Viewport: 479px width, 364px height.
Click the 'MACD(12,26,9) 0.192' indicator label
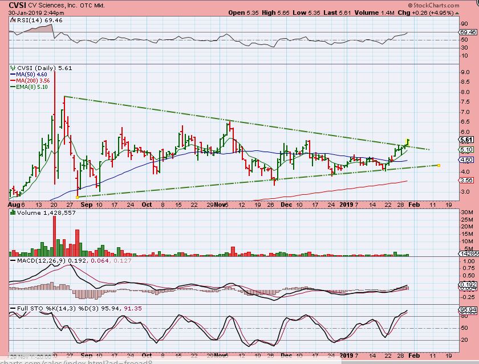click(x=52, y=261)
